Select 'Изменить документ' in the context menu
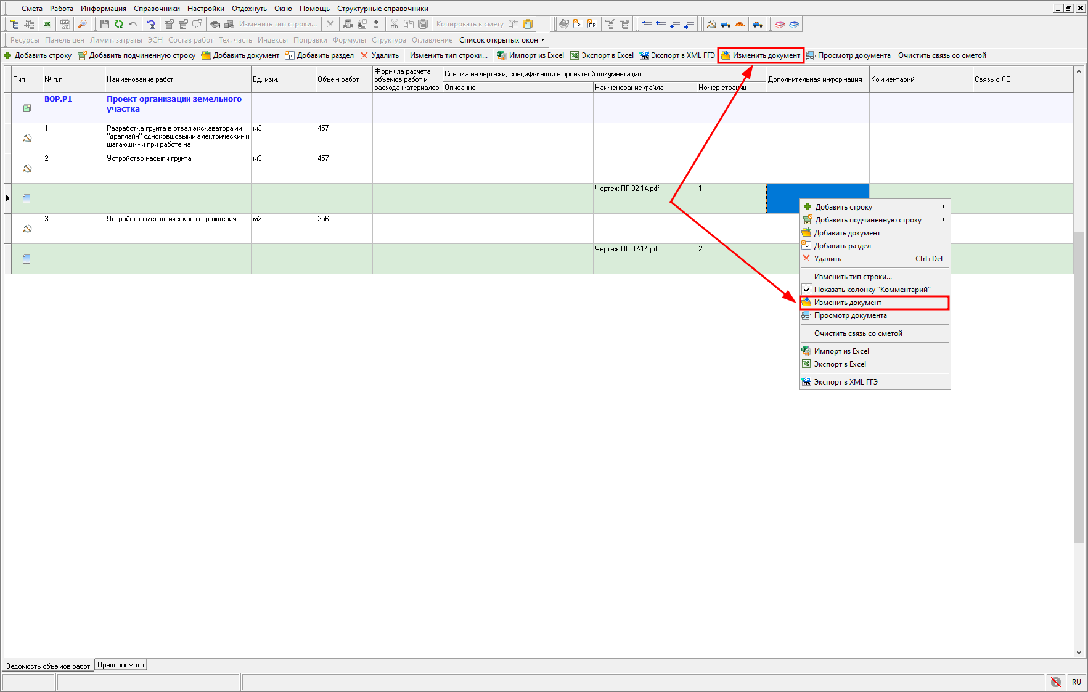Image resolution: width=1088 pixels, height=692 pixels. tap(848, 303)
